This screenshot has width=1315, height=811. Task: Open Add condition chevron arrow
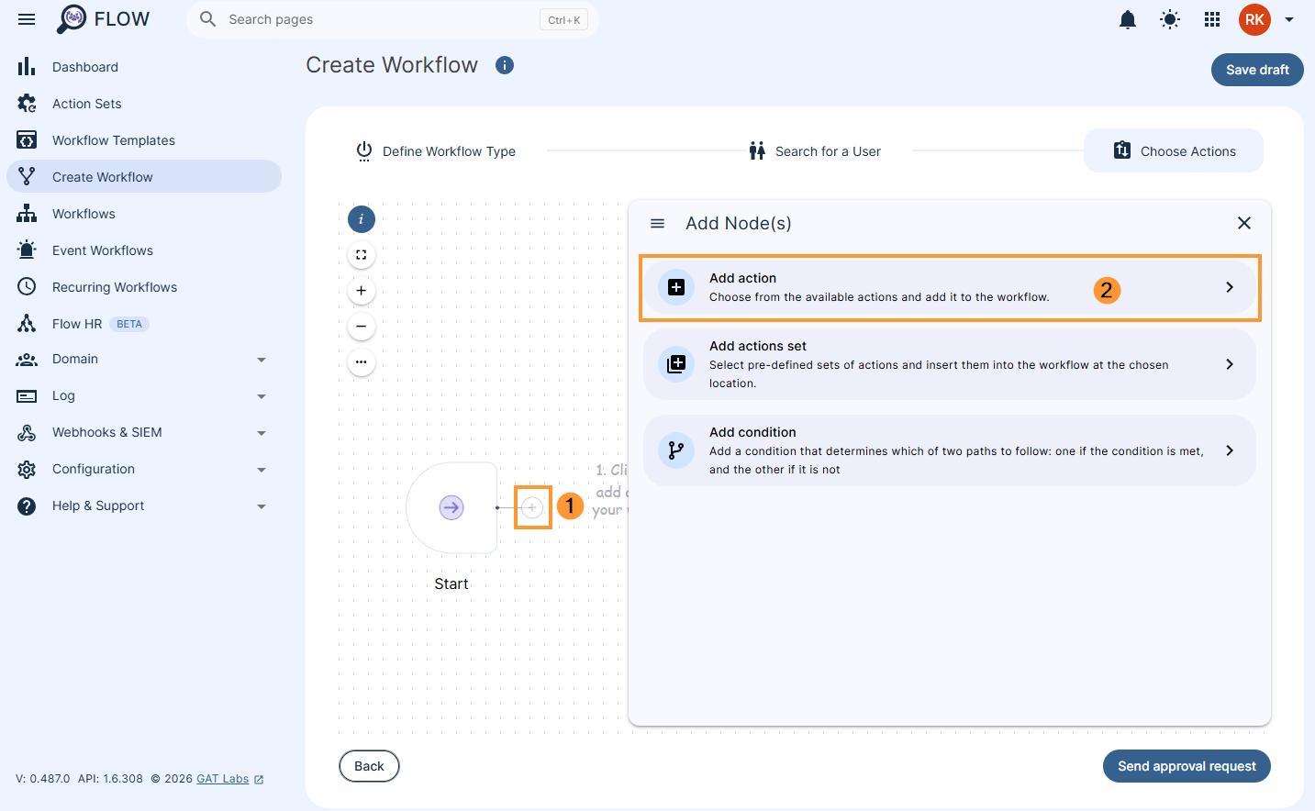pyautogui.click(x=1230, y=450)
